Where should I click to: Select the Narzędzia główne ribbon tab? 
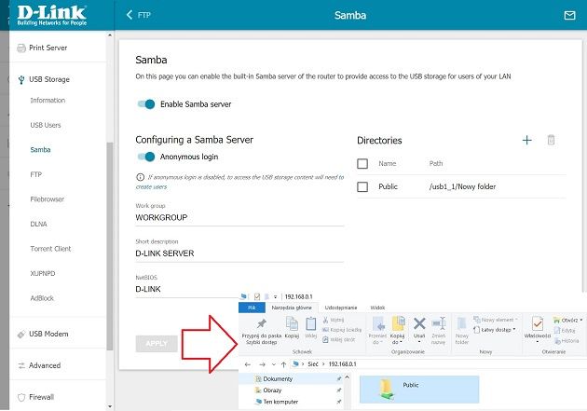[292, 308]
